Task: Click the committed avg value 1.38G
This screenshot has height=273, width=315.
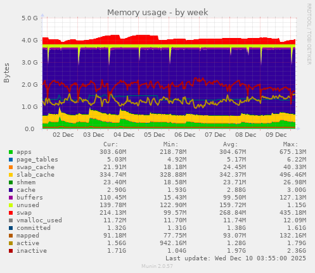Action: 236,228
